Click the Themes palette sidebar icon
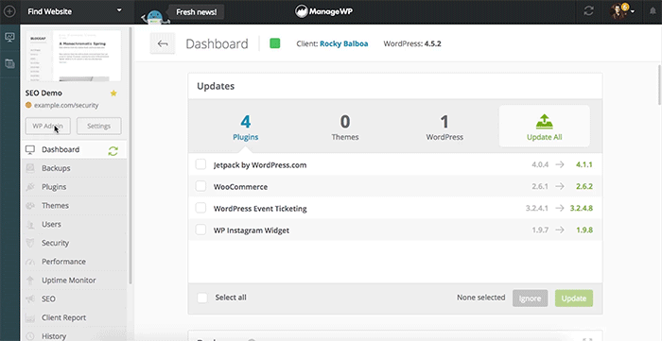This screenshot has height=341, width=662. coord(30,206)
